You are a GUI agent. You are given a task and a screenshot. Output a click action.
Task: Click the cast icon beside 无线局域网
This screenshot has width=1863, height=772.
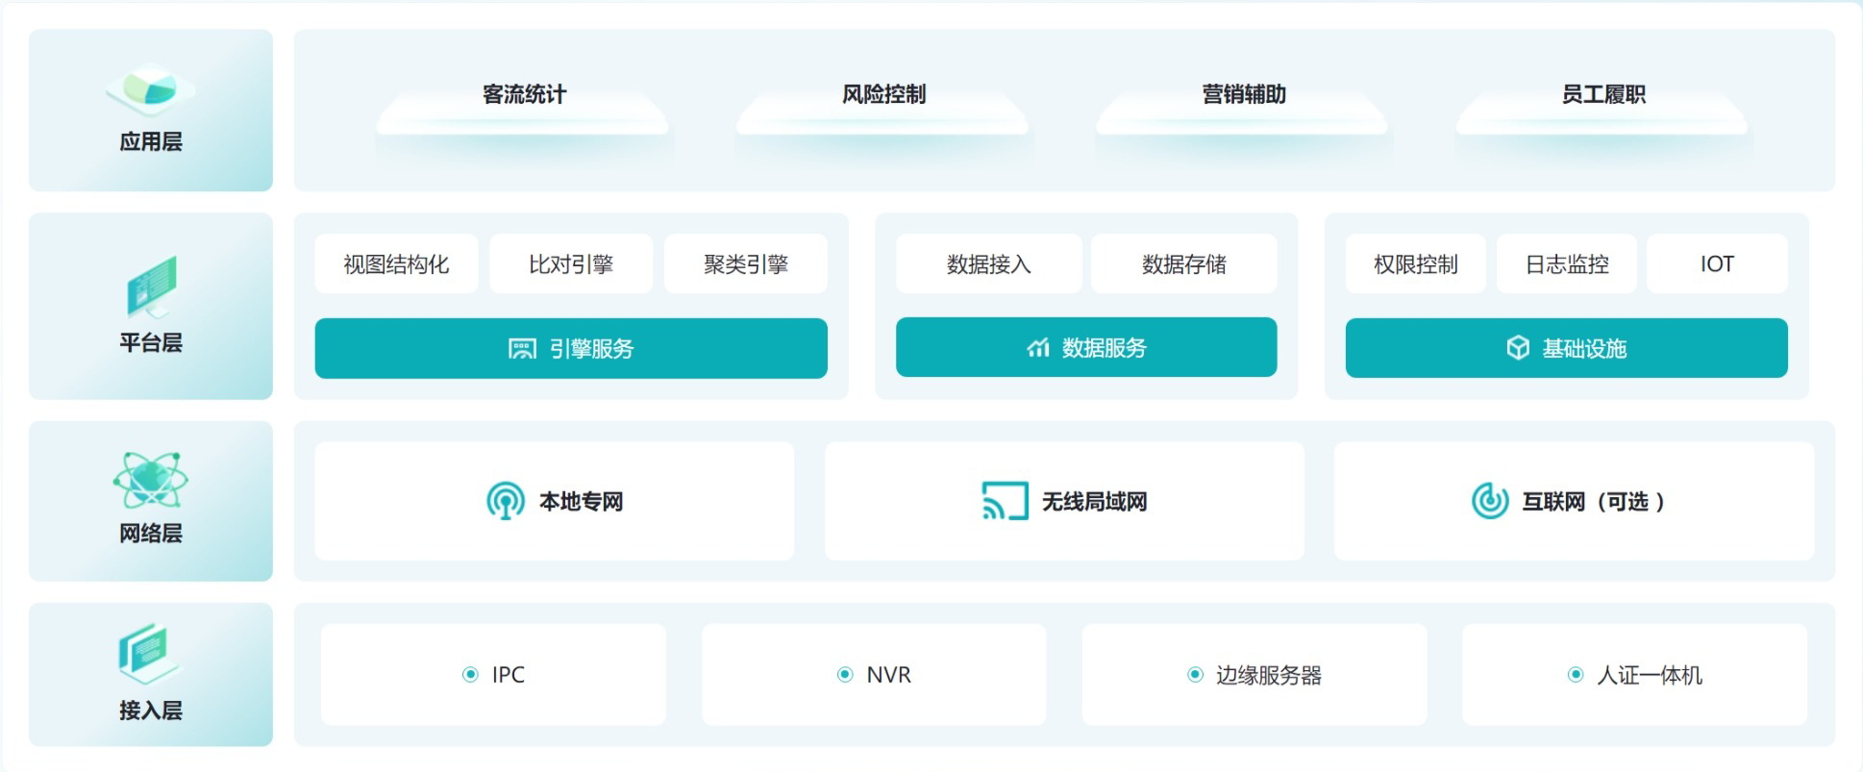tap(1005, 501)
